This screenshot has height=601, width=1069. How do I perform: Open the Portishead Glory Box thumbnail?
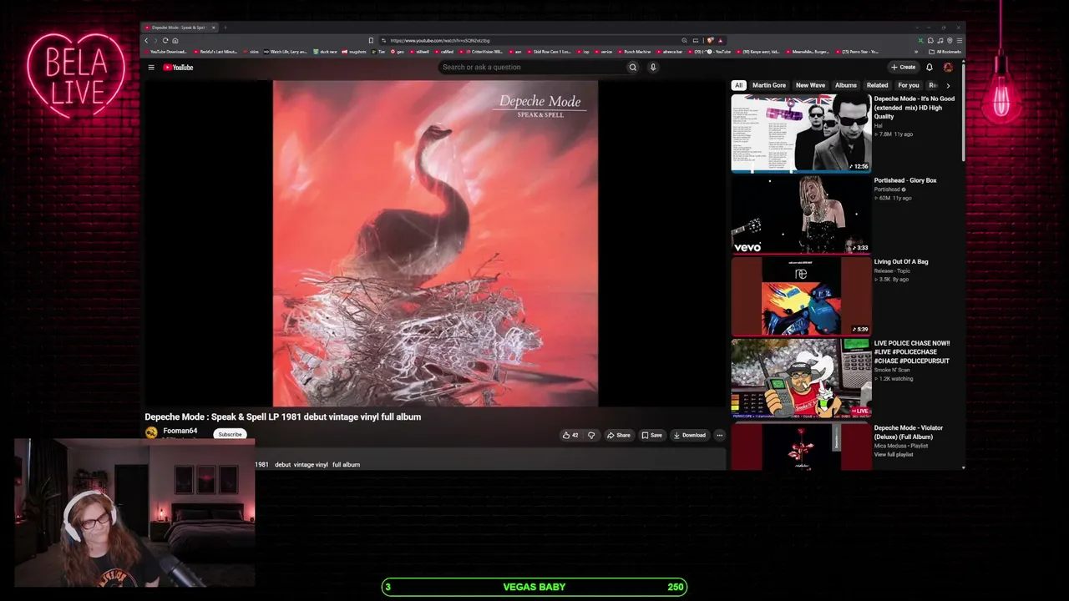point(801,215)
